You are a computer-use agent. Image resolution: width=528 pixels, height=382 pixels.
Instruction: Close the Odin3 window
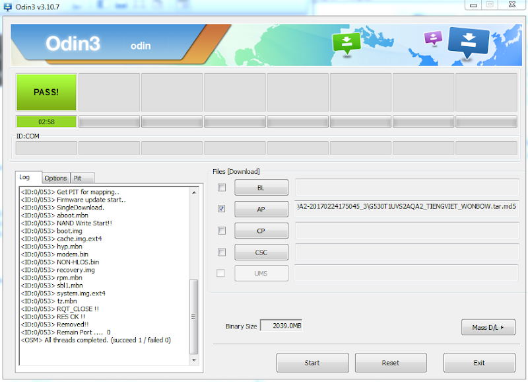point(512,5)
